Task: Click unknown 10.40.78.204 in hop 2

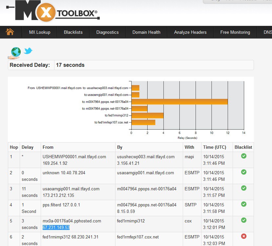Action: click(64, 173)
